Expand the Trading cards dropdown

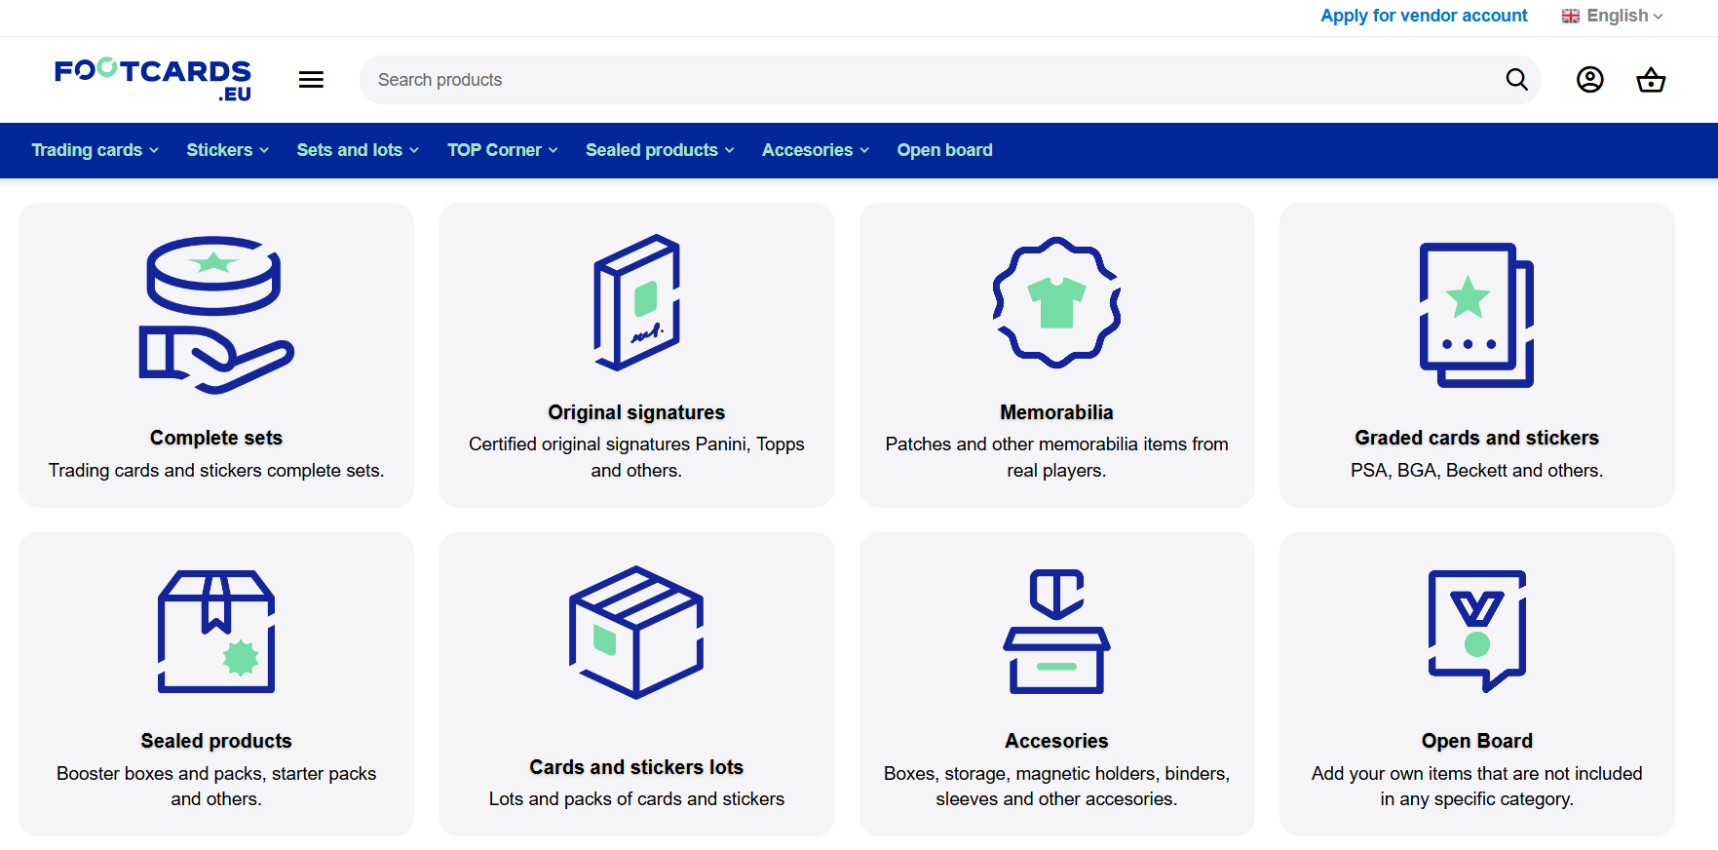click(x=95, y=150)
